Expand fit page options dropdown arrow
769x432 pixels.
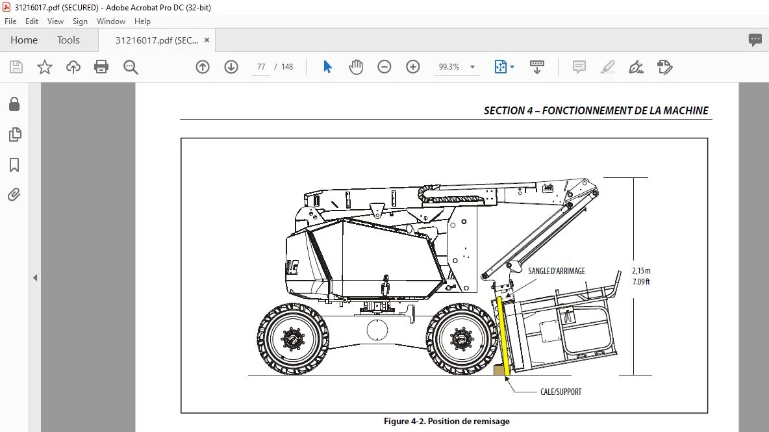point(512,67)
